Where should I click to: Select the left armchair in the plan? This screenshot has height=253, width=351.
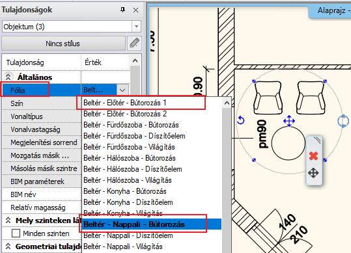(268, 98)
